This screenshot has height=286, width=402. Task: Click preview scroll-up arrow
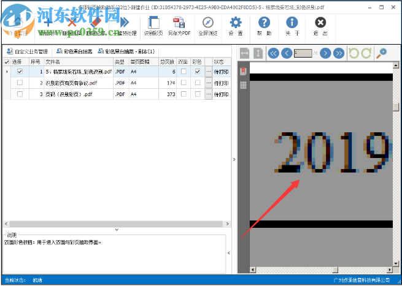tap(396, 65)
